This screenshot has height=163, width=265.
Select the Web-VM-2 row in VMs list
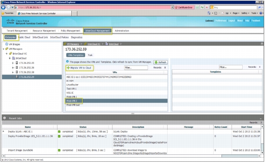[117, 101]
